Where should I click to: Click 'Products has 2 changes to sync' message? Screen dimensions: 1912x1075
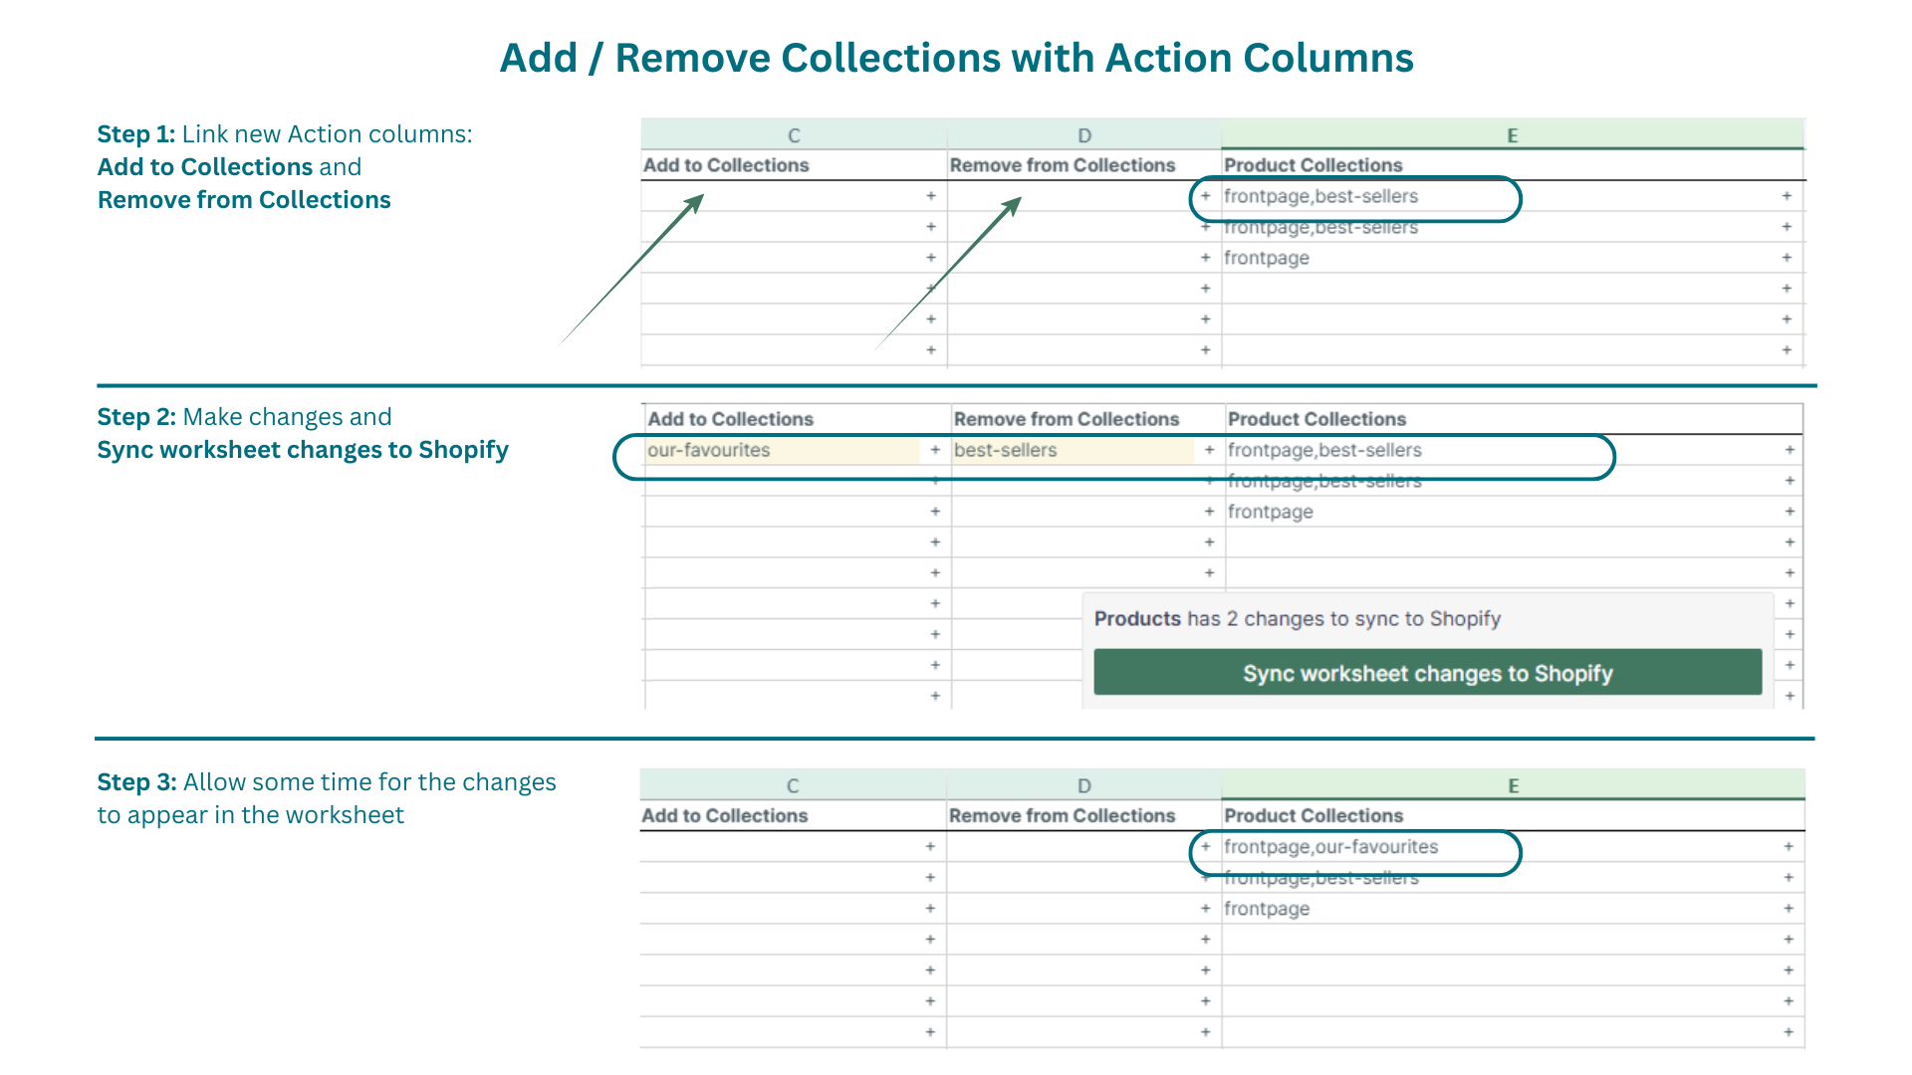pyautogui.click(x=1298, y=619)
